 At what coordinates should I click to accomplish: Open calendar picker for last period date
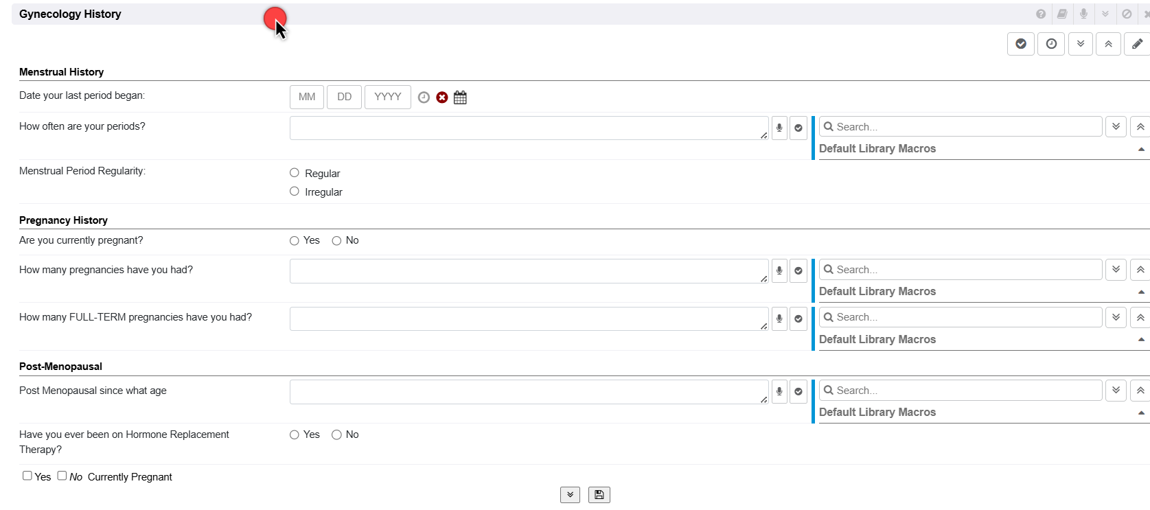pos(460,97)
